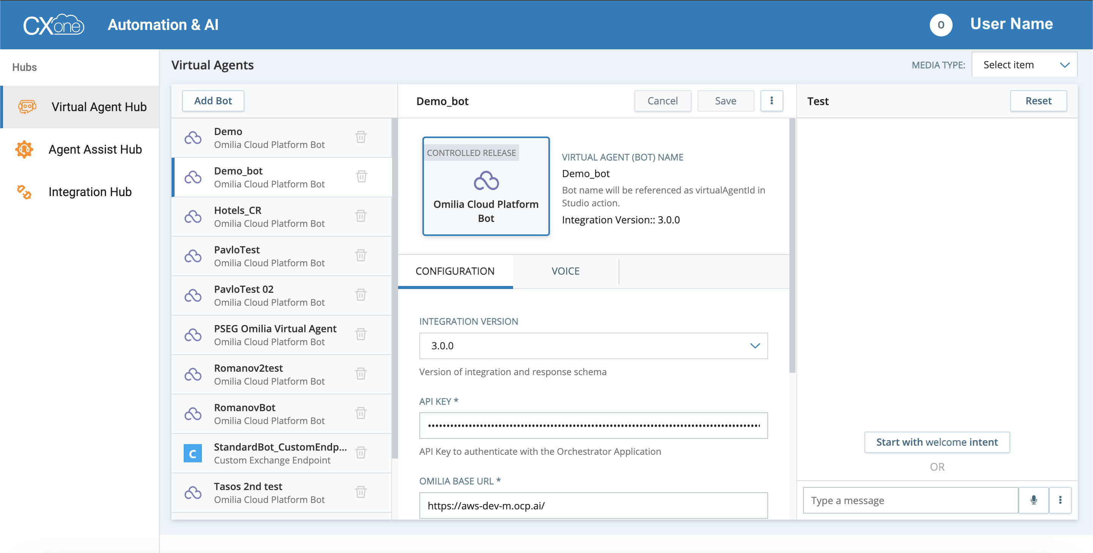1093x553 pixels.
Task: Delete the Hotels_CR bot using trash icon
Action: point(361,216)
